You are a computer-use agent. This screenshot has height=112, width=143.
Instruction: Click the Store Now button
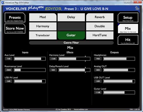15,29
